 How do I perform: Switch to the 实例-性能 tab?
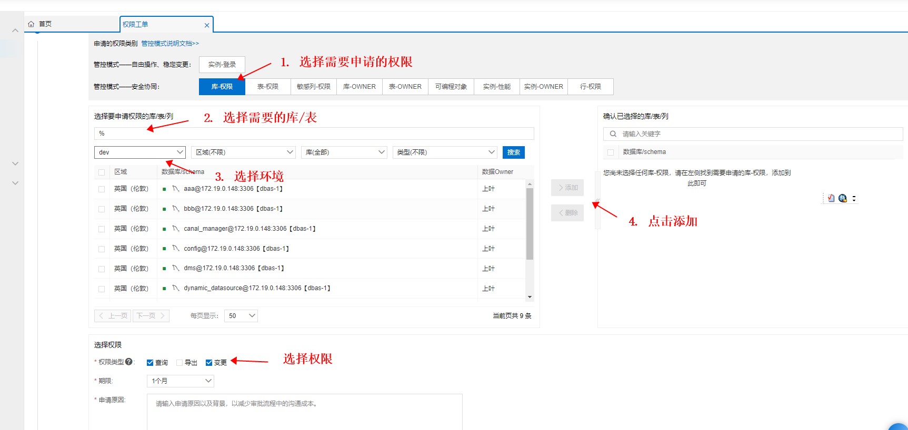pos(497,87)
